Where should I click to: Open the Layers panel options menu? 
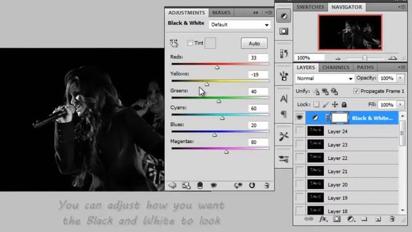pyautogui.click(x=402, y=67)
